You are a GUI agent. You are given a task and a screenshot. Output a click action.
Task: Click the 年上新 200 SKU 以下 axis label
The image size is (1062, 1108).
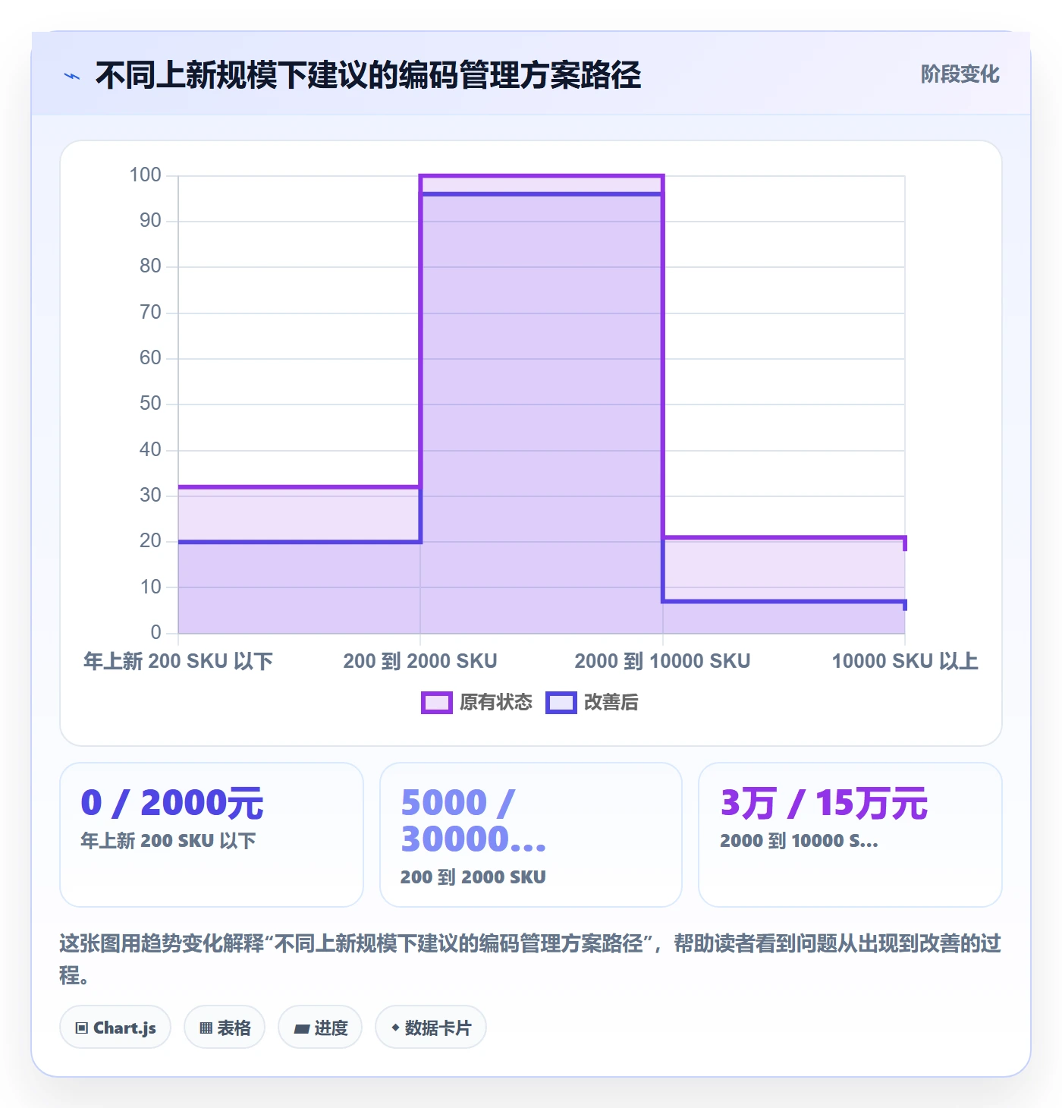[178, 661]
